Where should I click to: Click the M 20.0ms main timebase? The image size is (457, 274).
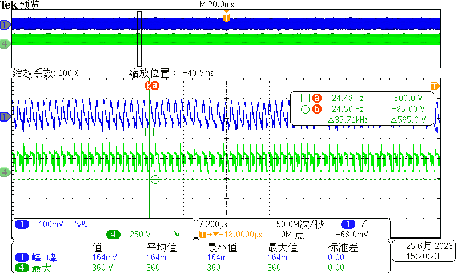(x=217, y=5)
